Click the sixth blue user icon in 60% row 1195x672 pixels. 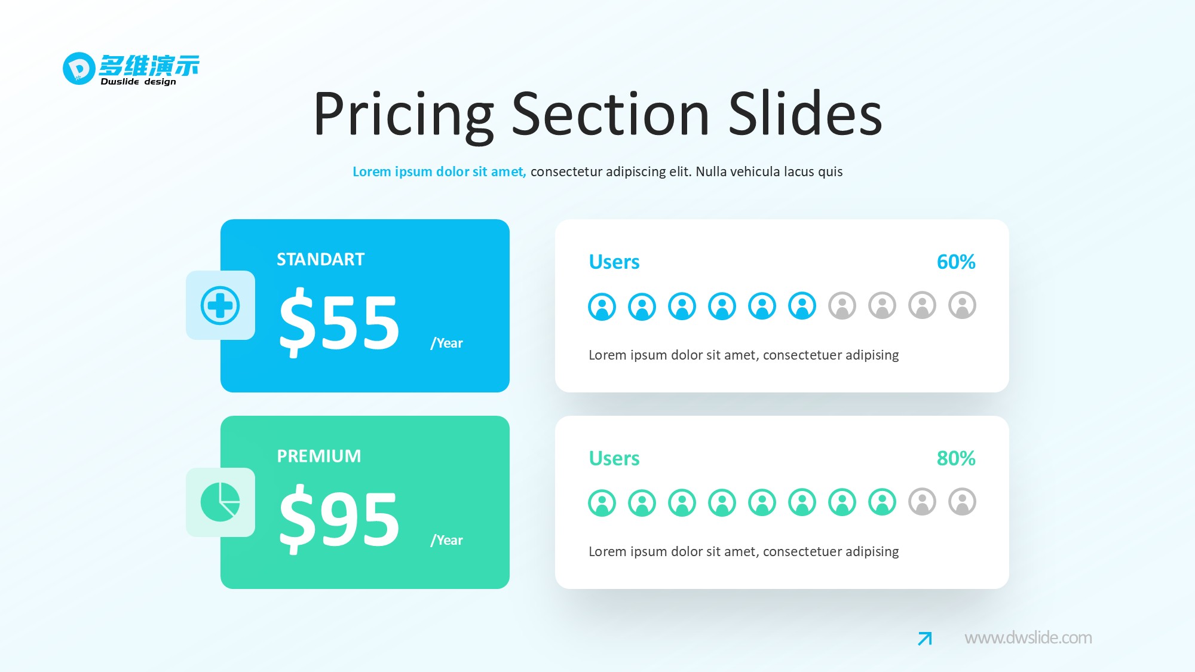tap(802, 306)
